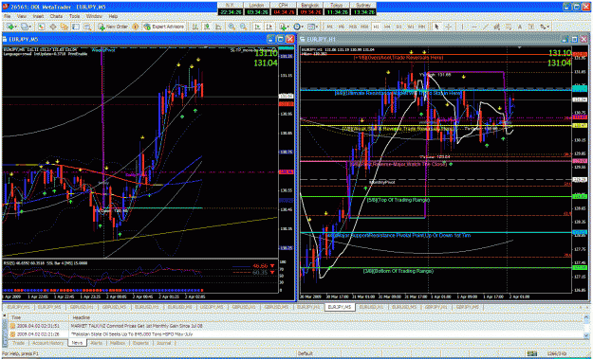Select the line chart style icon
The width and height of the screenshot is (593, 359).
[x=218, y=27]
